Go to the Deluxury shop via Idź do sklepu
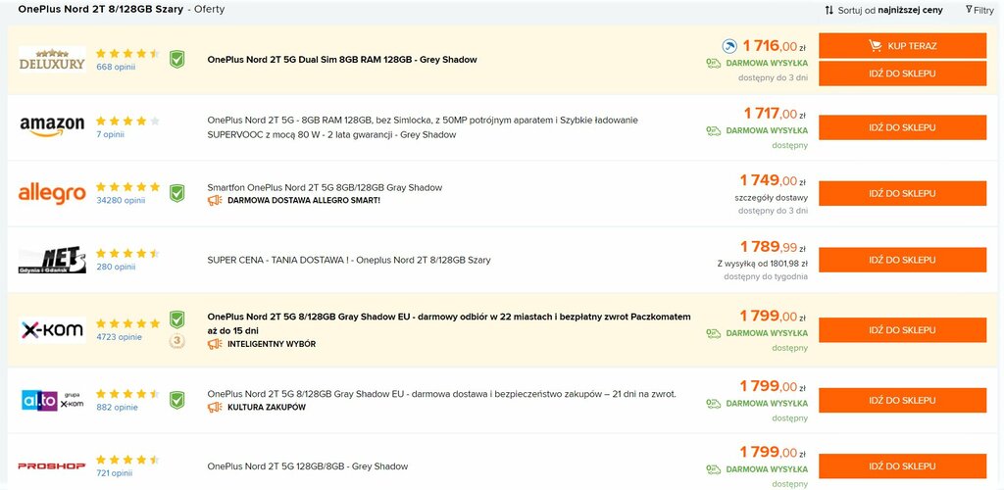The height and width of the screenshot is (490, 1004). point(902,73)
